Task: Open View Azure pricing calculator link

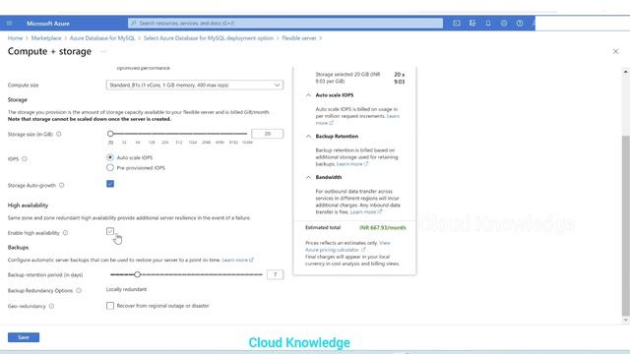Action: (x=347, y=247)
